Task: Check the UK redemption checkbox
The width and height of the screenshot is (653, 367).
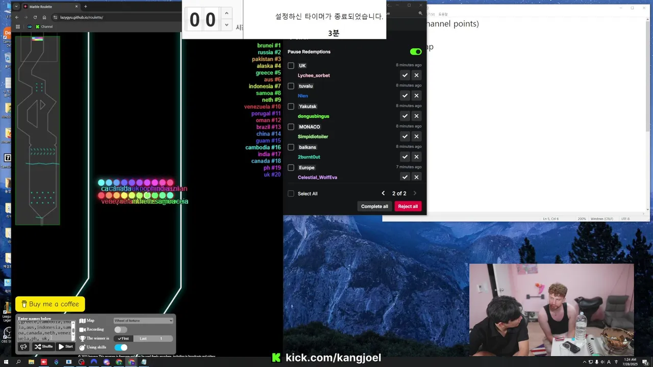Action: coord(291,66)
